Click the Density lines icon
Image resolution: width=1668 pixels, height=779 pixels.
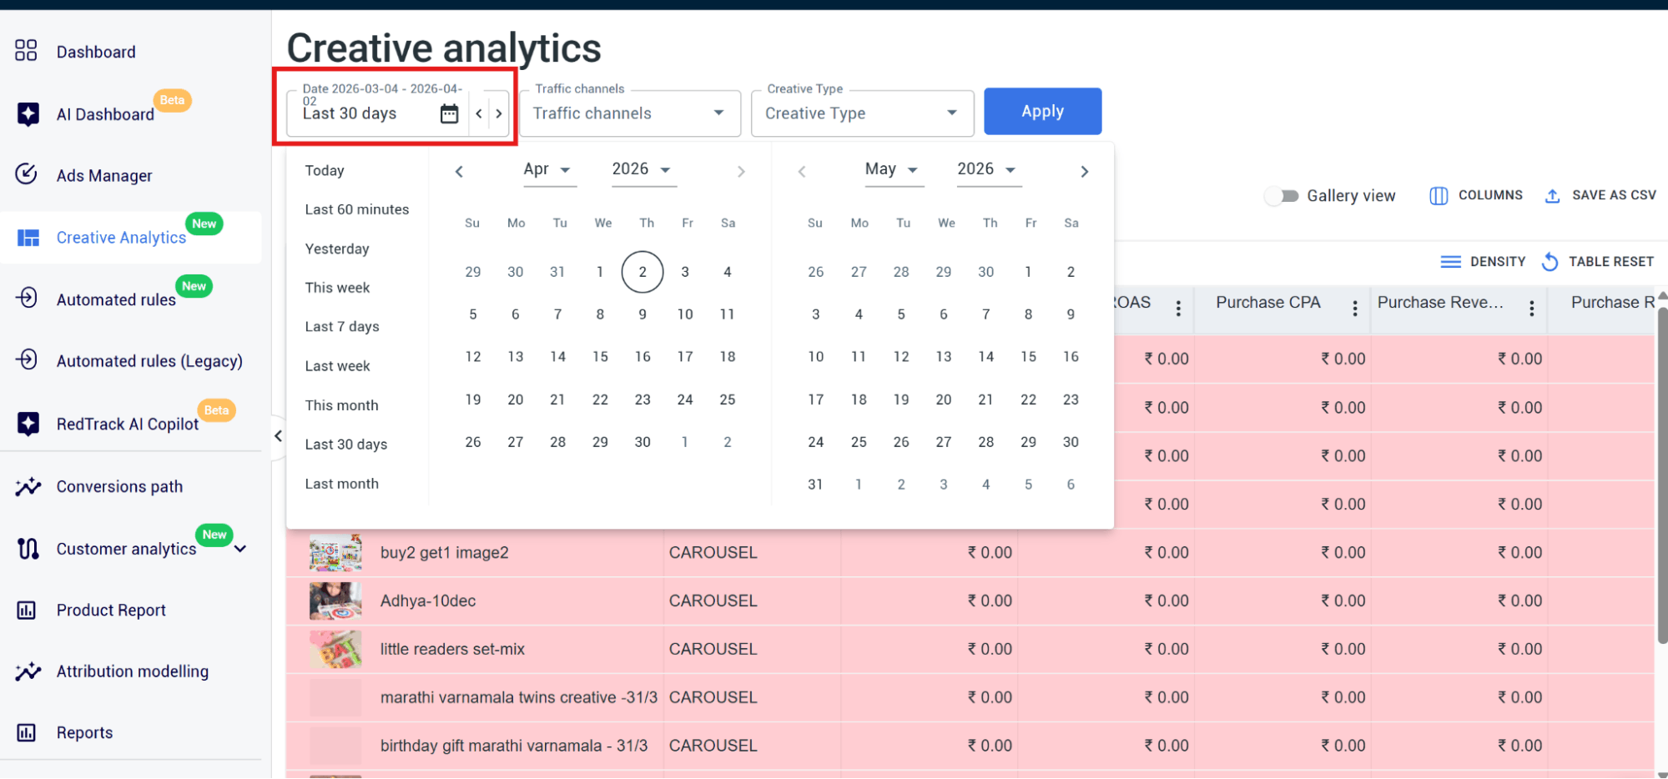point(1450,262)
